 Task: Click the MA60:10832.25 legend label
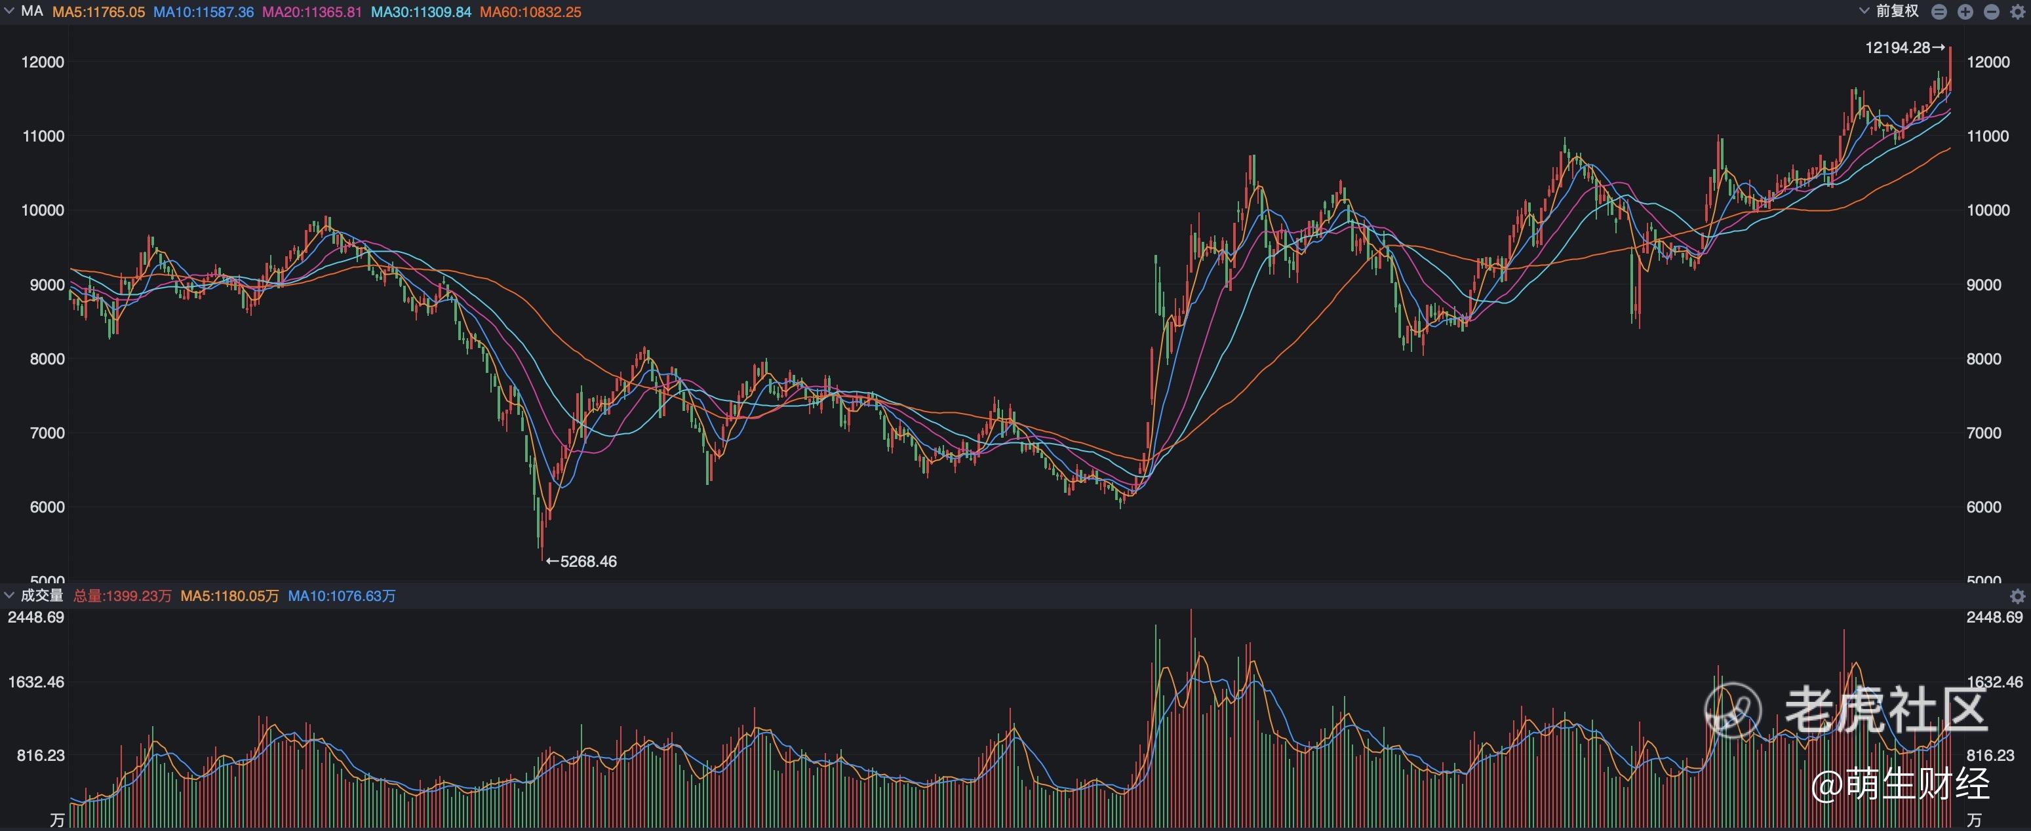click(x=530, y=12)
